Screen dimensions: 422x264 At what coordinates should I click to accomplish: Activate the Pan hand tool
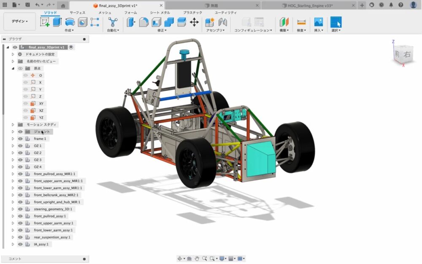click(197, 259)
